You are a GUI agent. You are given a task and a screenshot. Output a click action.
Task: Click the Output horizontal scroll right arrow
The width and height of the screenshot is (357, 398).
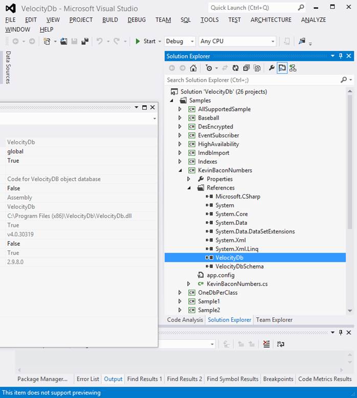click(342, 370)
